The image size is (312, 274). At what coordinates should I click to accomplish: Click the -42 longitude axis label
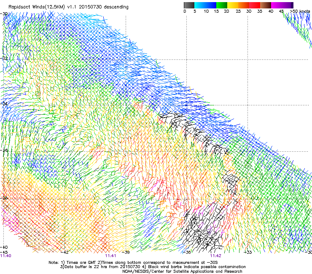pyautogui.click(x=65, y=253)
